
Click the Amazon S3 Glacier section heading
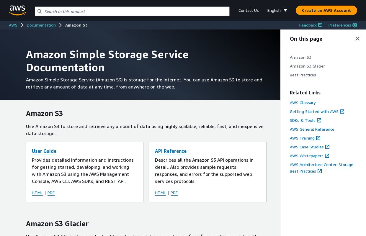click(57, 224)
